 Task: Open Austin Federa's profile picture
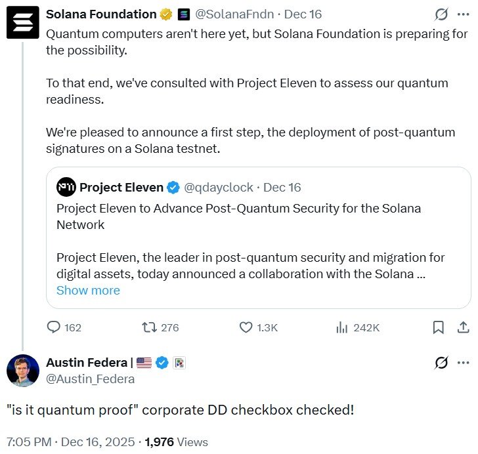pyautogui.click(x=22, y=371)
